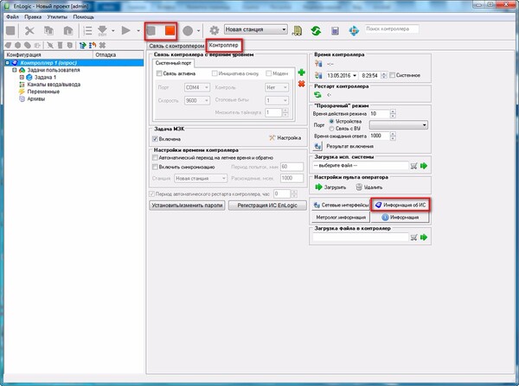Click the orange stop square icon
The image size is (519, 386).
pos(170,31)
